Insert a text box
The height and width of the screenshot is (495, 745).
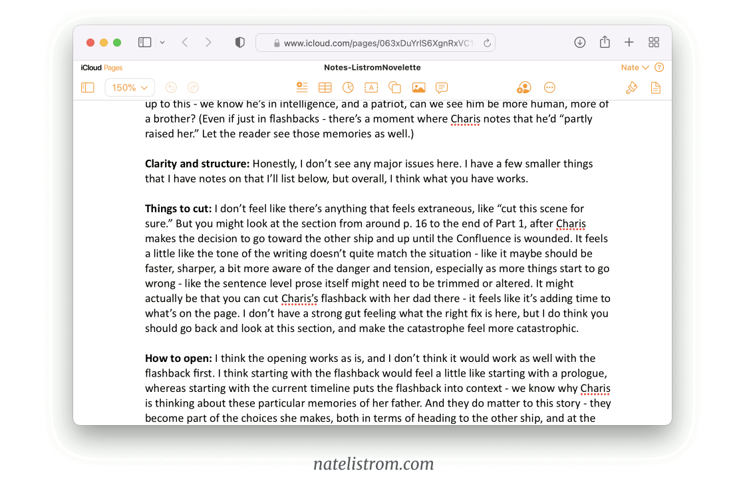click(x=371, y=87)
